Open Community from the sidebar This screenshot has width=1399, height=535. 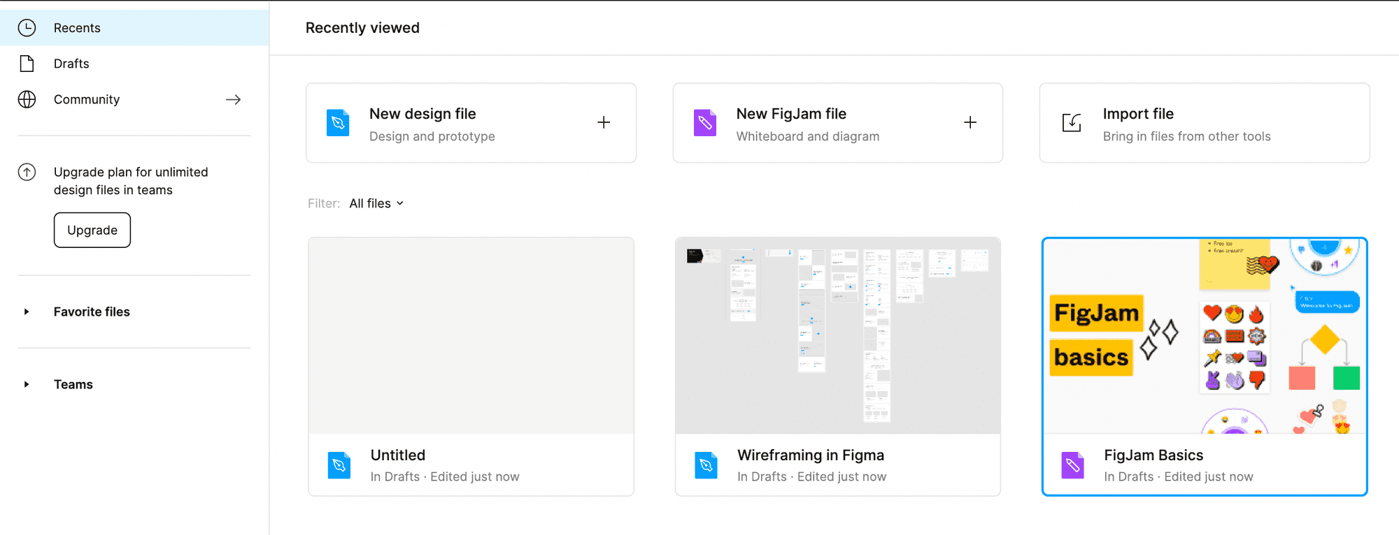(x=134, y=99)
